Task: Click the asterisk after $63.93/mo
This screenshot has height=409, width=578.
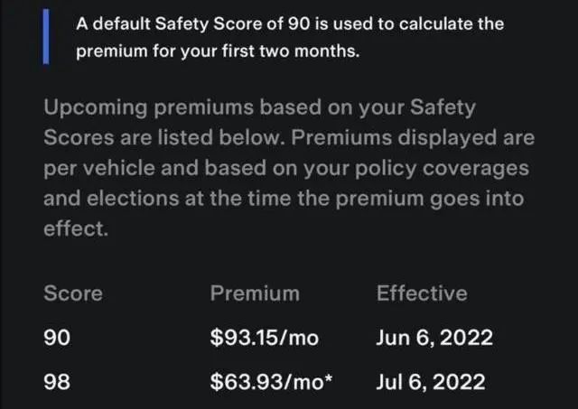Action: [x=329, y=377]
